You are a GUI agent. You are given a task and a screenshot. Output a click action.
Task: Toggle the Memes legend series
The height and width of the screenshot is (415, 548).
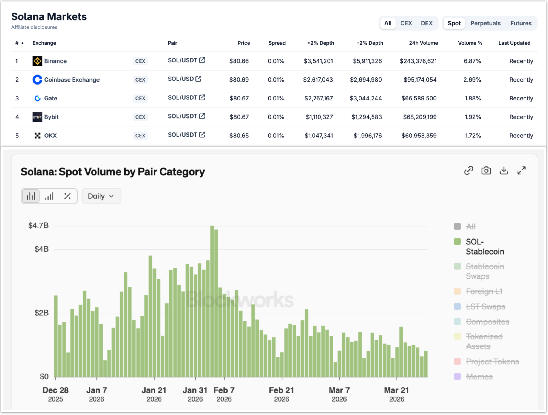click(479, 377)
